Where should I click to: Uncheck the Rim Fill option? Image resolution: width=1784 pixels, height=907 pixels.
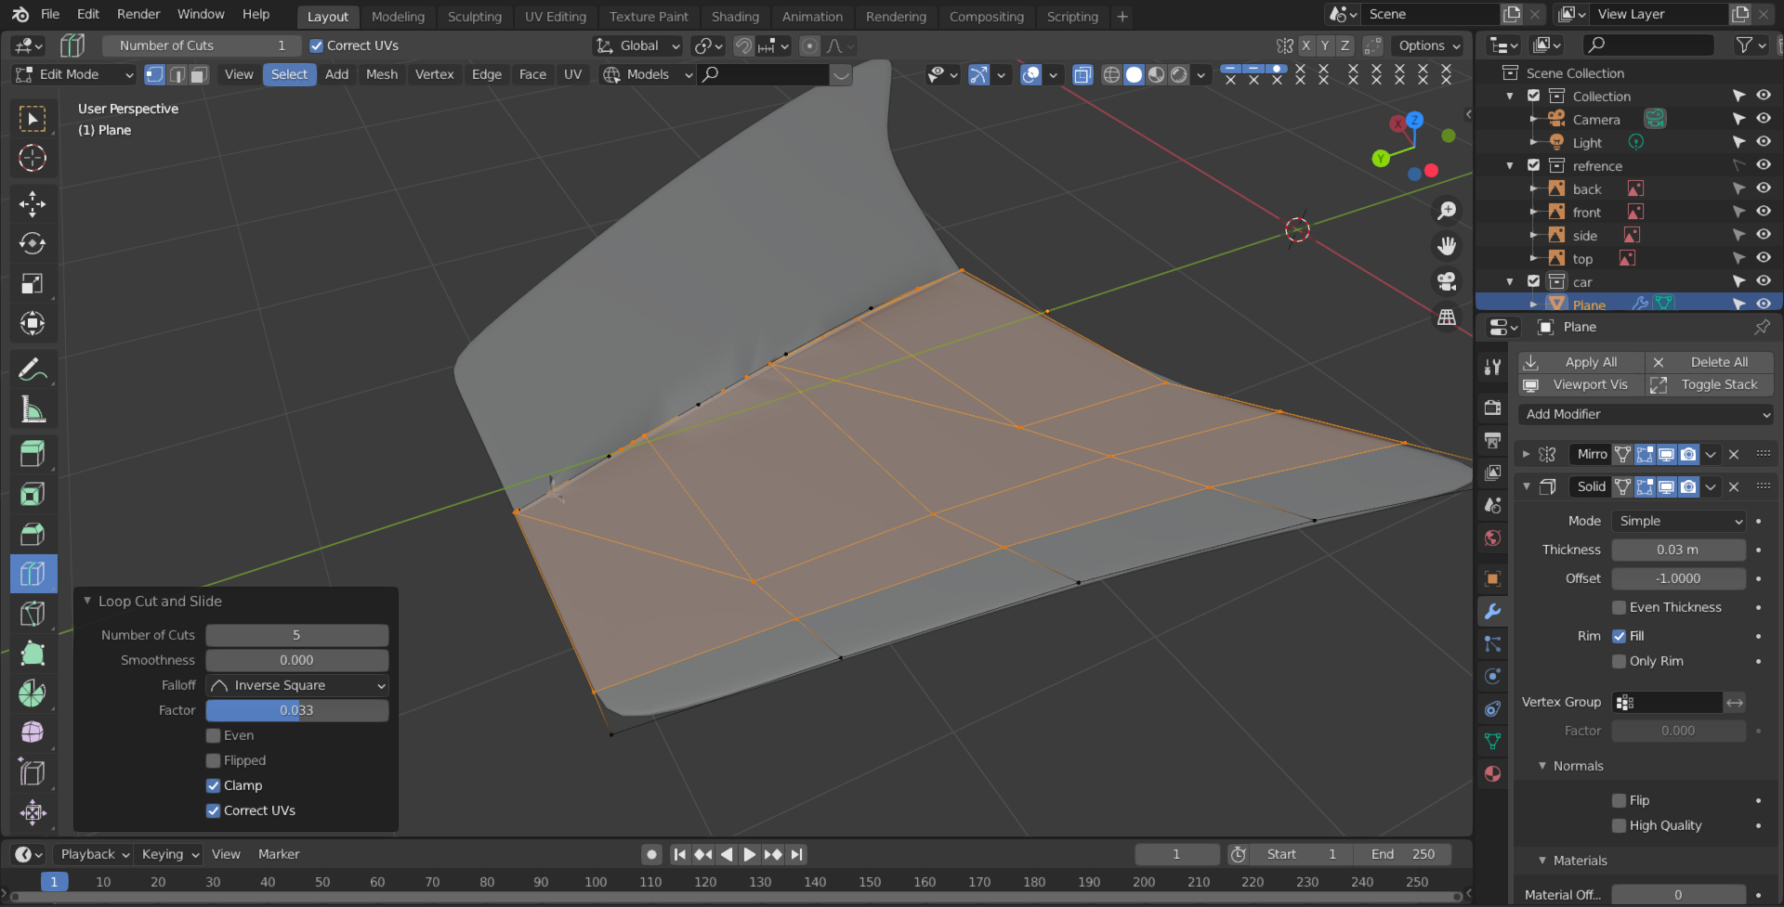1619,636
